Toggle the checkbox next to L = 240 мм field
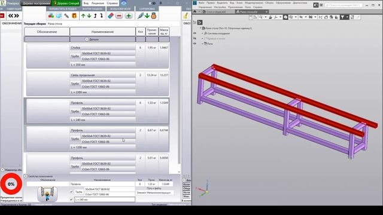The height and width of the screenshot is (215, 383). (x=71, y=199)
